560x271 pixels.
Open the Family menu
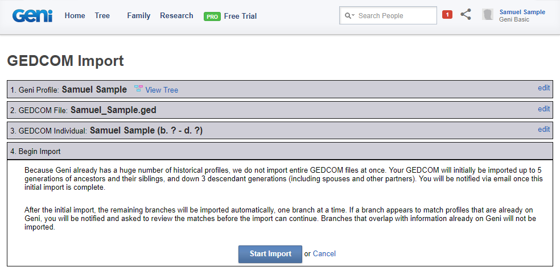138,16
